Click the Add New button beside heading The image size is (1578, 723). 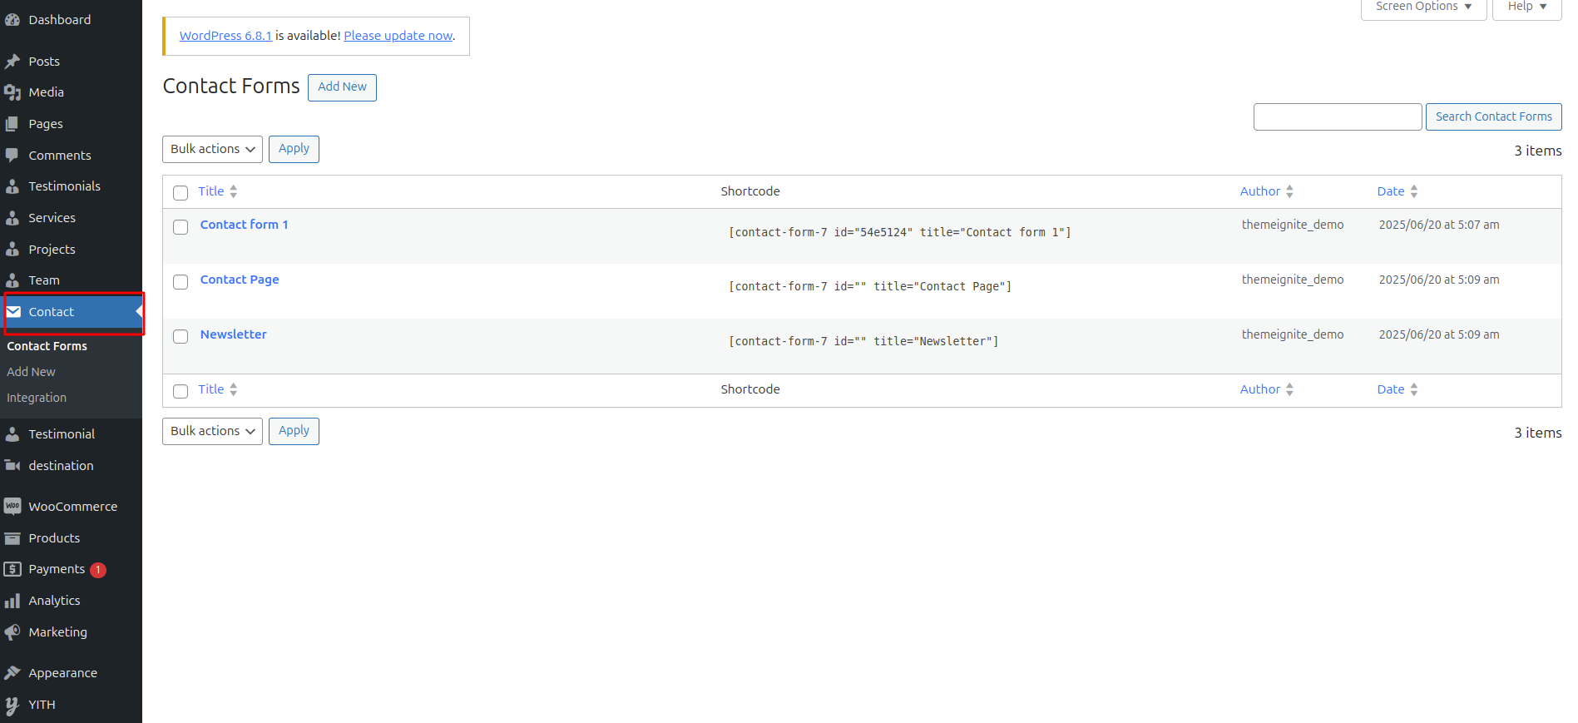click(342, 87)
